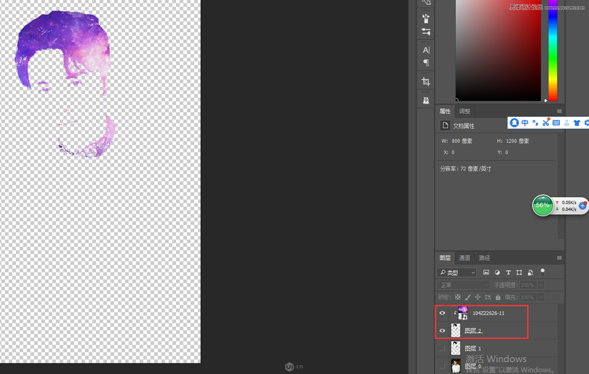
Task: Click the 填充 fill value field
Action: tap(528, 297)
